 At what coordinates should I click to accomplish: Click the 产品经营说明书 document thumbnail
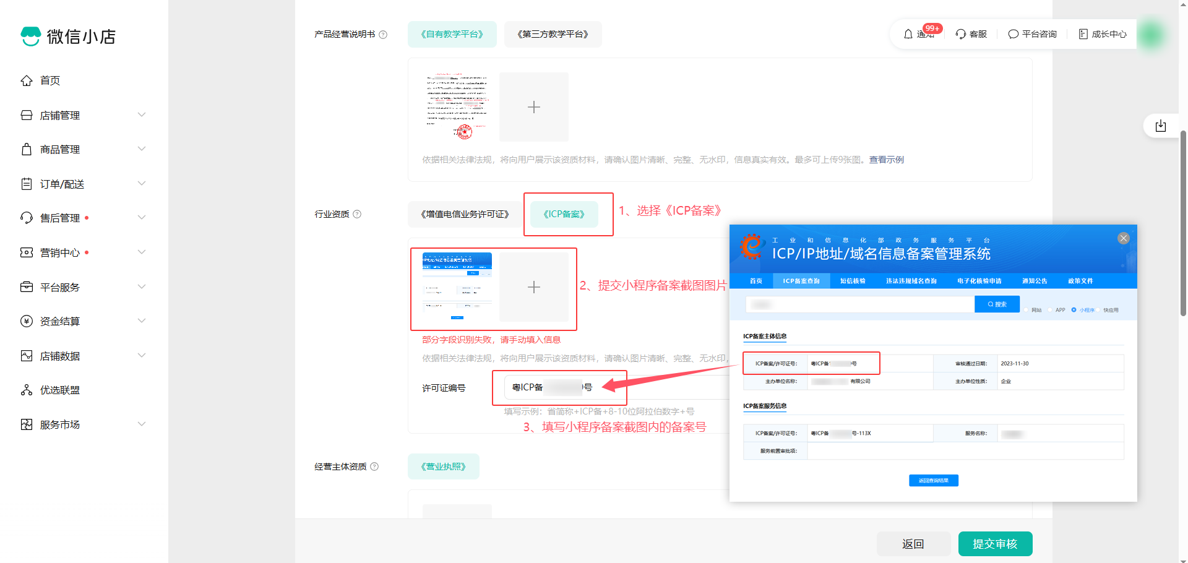[457, 107]
